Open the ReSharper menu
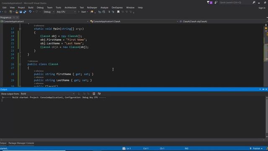The height and width of the screenshot is (151, 268). point(92,8)
